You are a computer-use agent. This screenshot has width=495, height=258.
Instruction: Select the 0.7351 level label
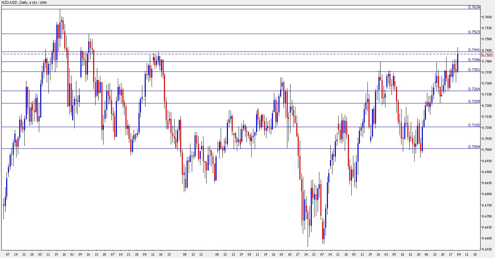[x=474, y=70]
